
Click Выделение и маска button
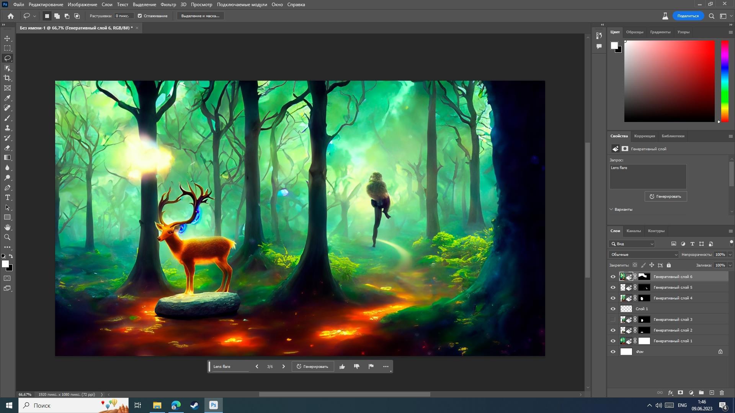tap(200, 16)
